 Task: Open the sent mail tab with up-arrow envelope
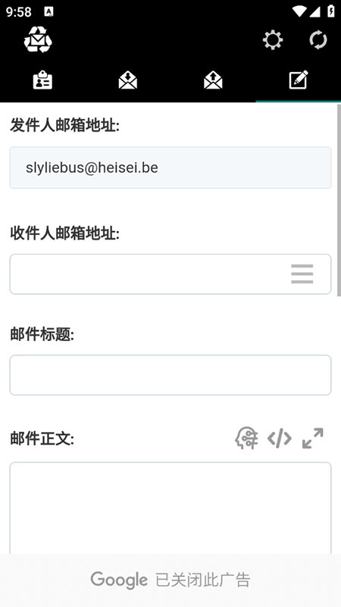213,80
